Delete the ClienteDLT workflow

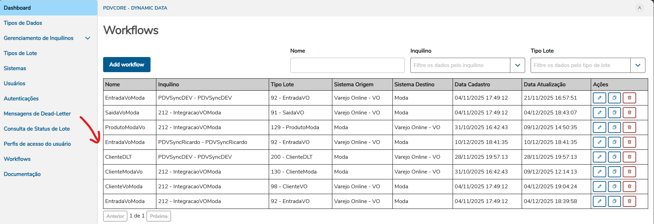click(x=629, y=157)
